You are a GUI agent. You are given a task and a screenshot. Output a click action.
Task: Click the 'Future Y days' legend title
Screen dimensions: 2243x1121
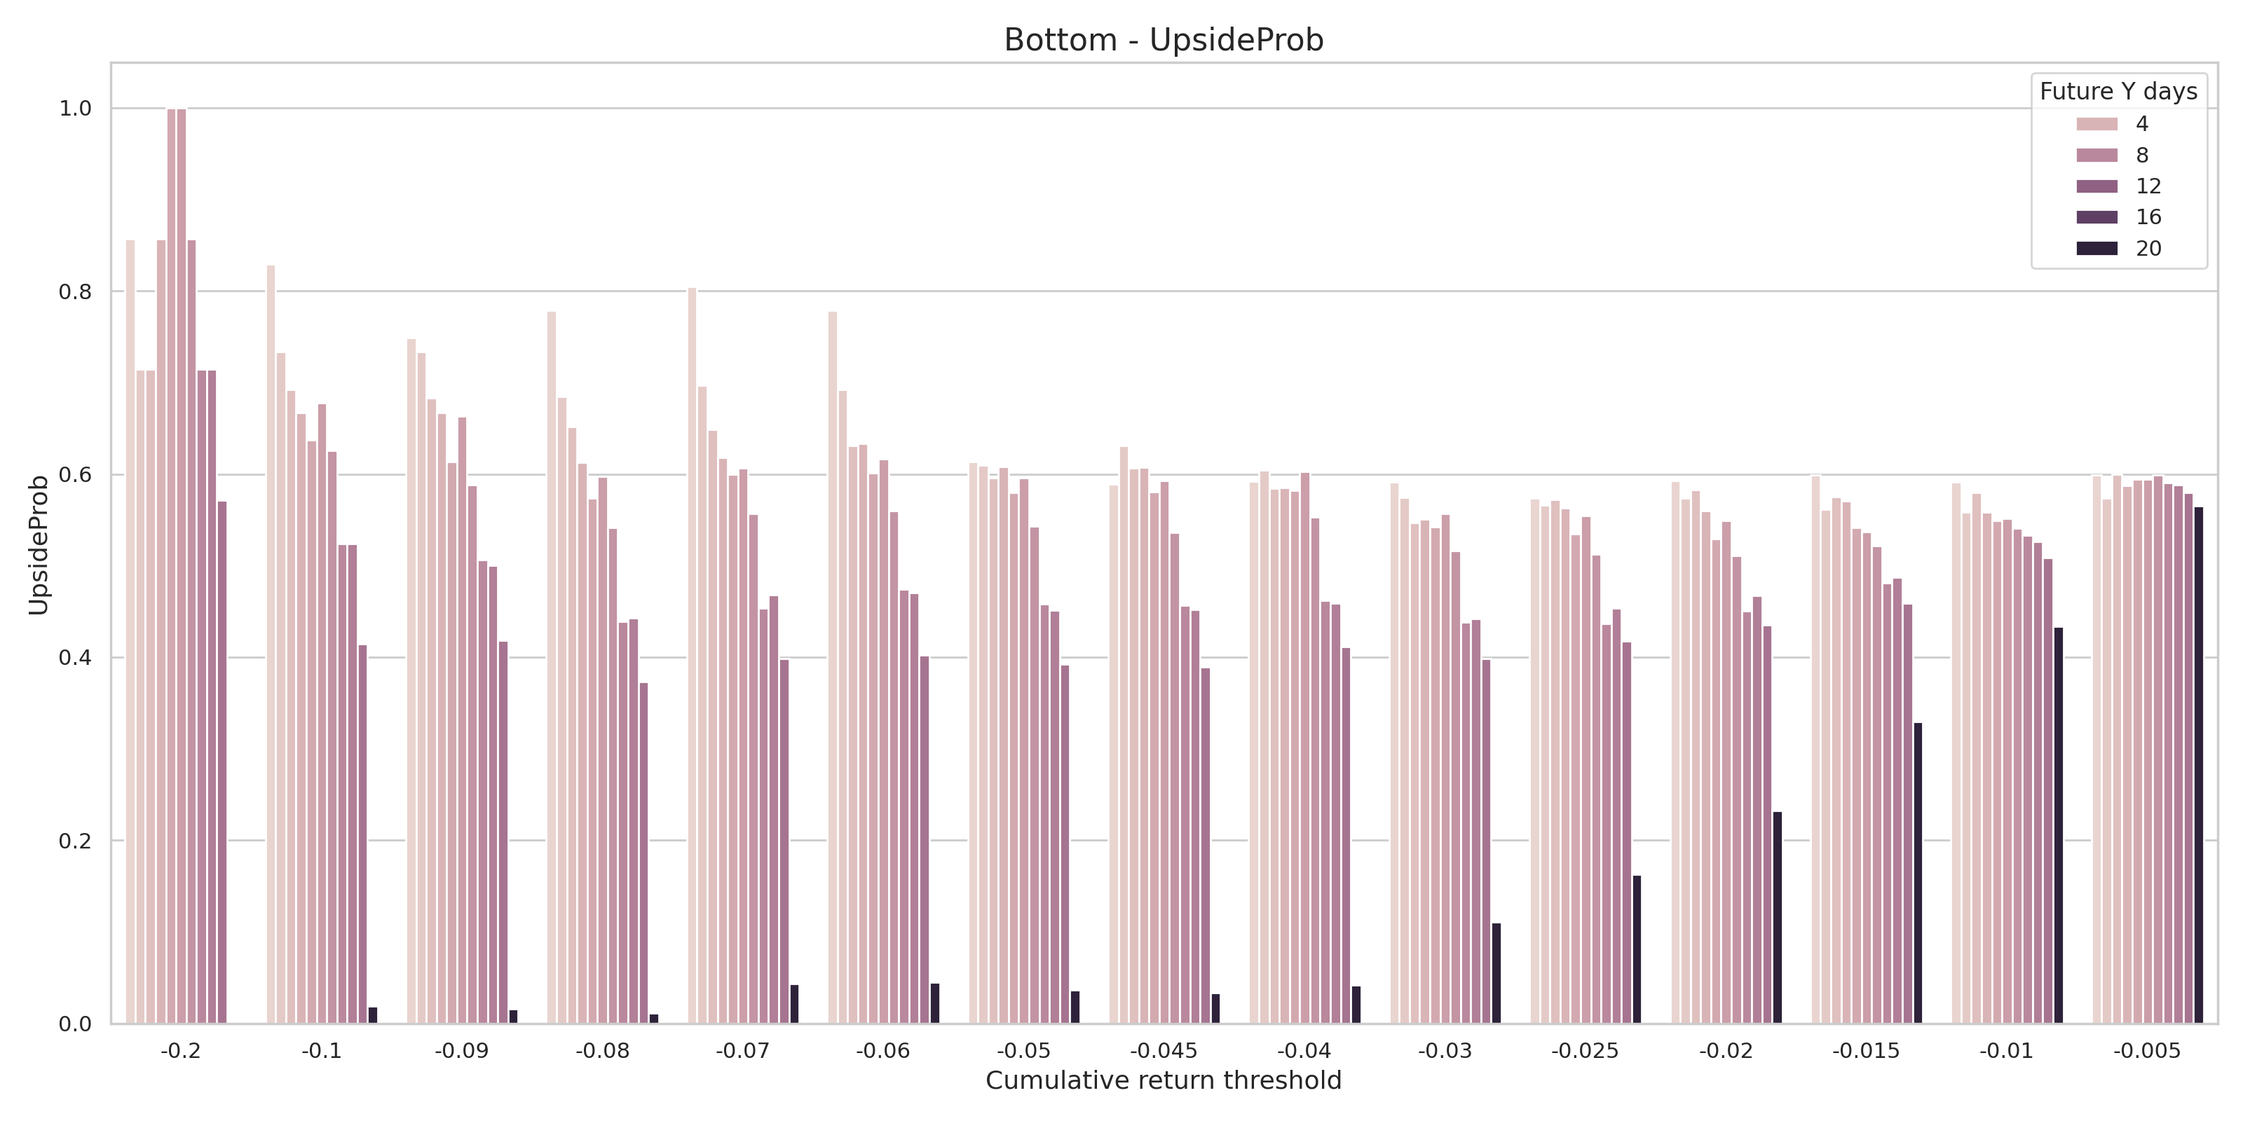click(x=2118, y=91)
